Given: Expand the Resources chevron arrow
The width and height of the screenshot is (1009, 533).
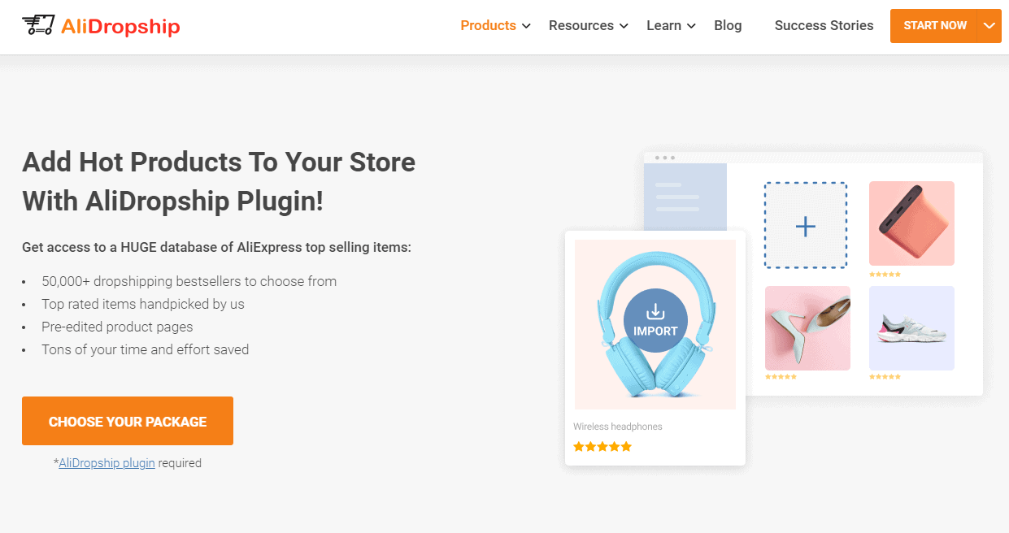Looking at the screenshot, I should [x=624, y=26].
